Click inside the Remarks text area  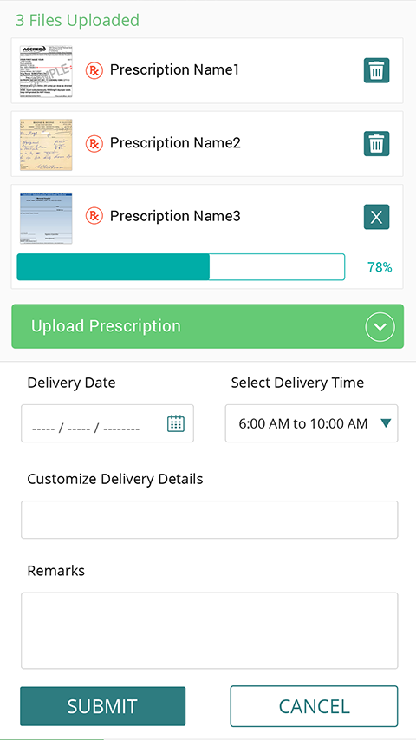210,631
